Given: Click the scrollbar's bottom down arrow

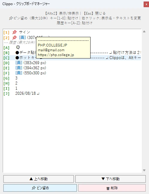Looking at the screenshot, I should point(144,170).
